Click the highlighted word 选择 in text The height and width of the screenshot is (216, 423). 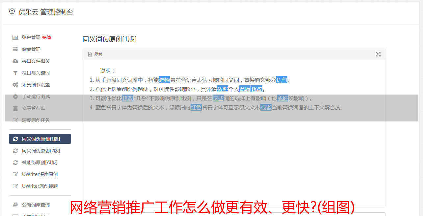coord(165,80)
